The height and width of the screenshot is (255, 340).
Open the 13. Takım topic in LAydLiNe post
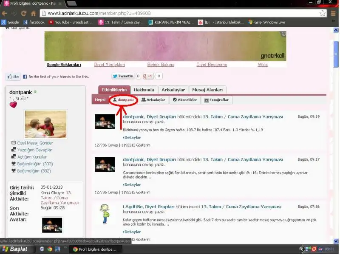coord(241,207)
